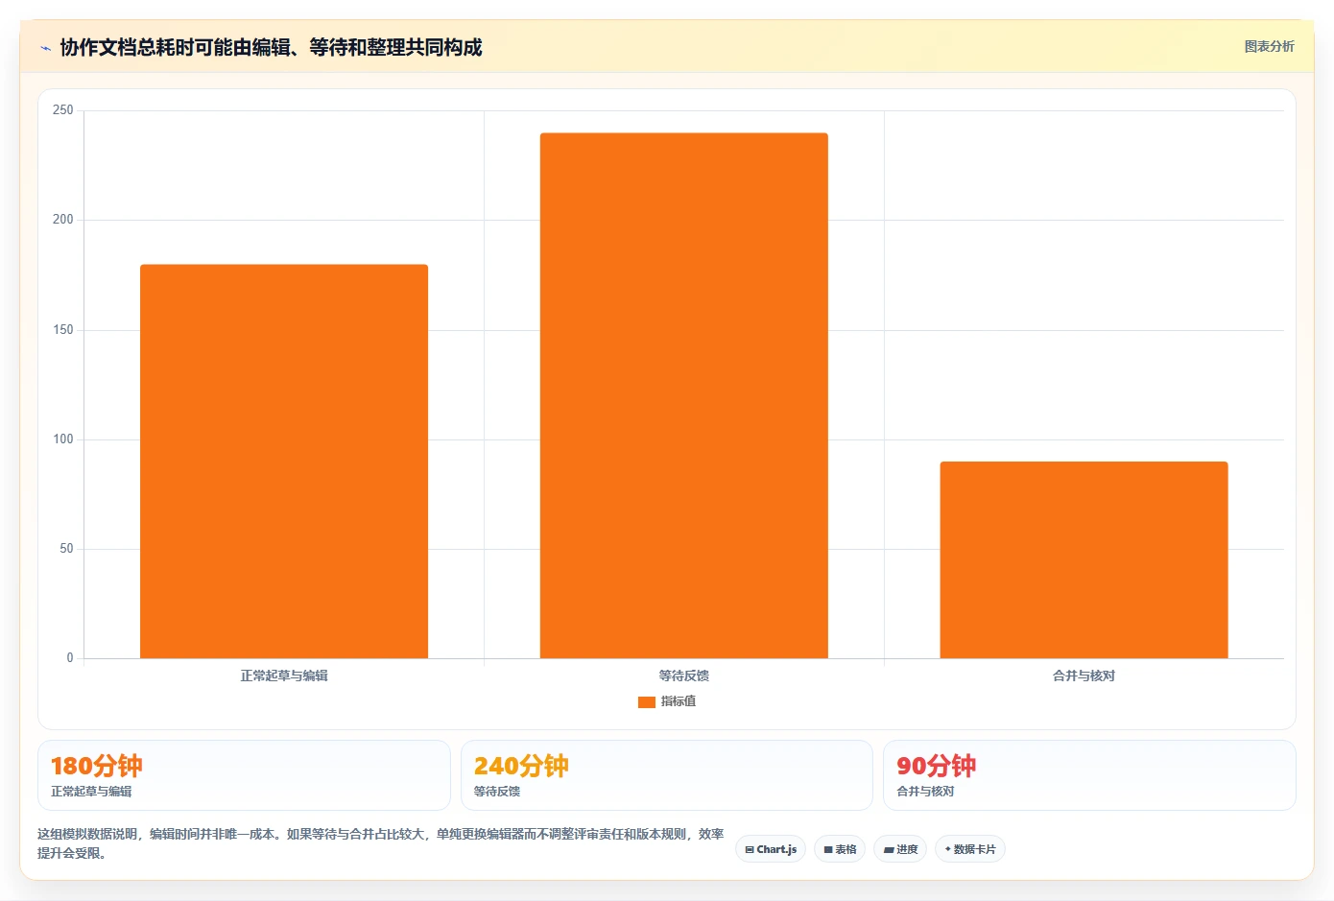This screenshot has height=901, width=1334.
Task: Open the 180分钟 data card
Action: tap(244, 775)
